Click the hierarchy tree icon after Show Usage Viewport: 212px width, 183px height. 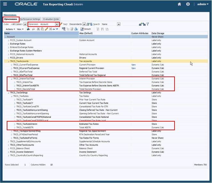pyautogui.click(x=68, y=29)
